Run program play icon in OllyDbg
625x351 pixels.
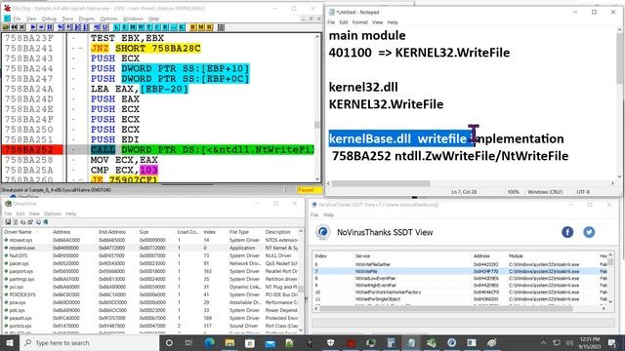tap(33, 27)
